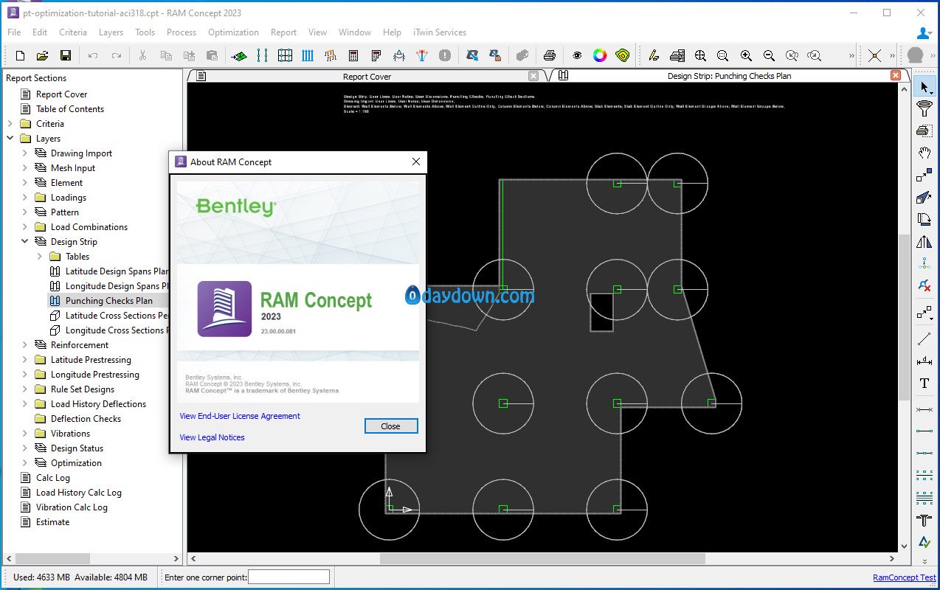Image resolution: width=940 pixels, height=590 pixels.
Task: Open the iTwin Services menu
Action: click(x=440, y=32)
